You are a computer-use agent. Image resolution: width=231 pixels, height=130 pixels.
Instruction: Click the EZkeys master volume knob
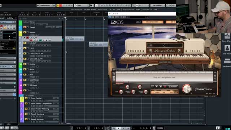187,89
